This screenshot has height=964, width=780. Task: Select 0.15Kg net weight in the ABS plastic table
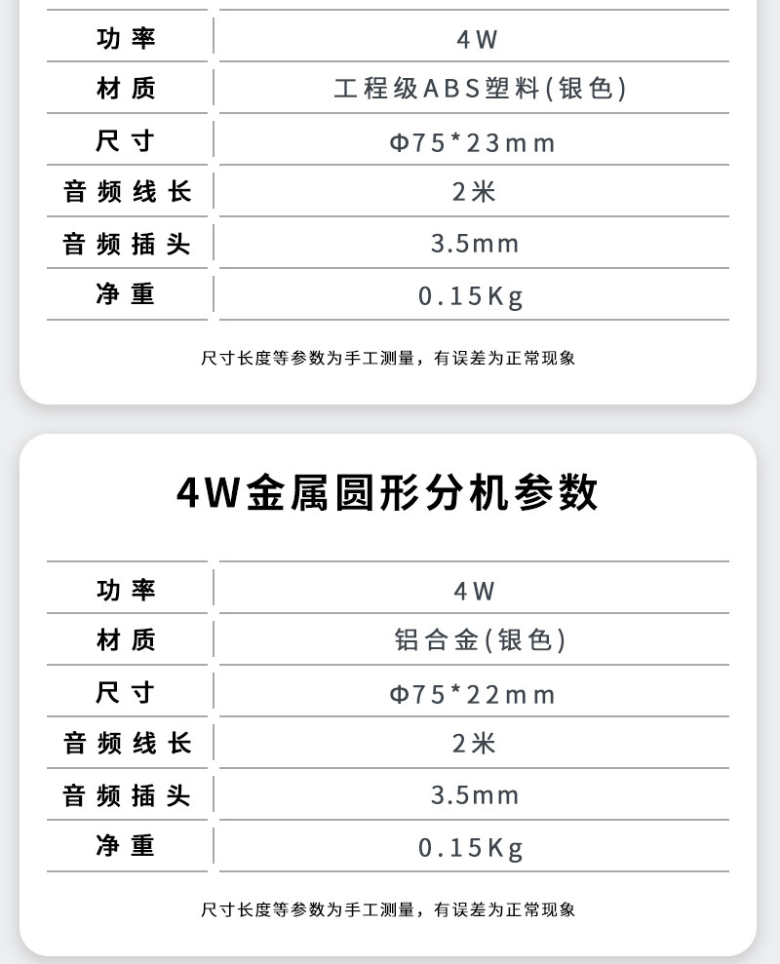tap(472, 295)
